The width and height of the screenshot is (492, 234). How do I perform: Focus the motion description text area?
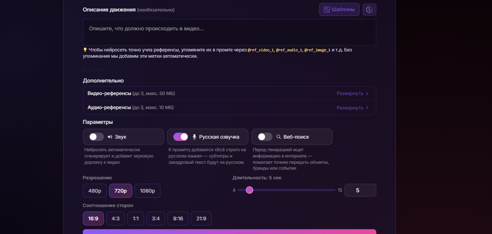(x=230, y=32)
